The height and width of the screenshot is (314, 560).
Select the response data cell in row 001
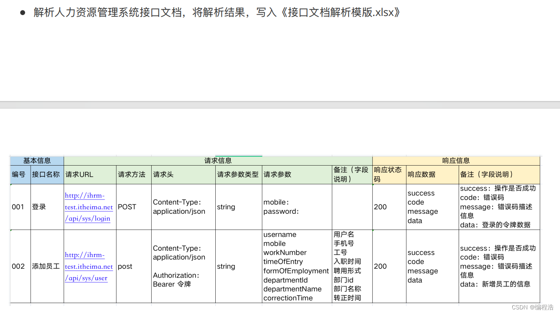[432, 207]
